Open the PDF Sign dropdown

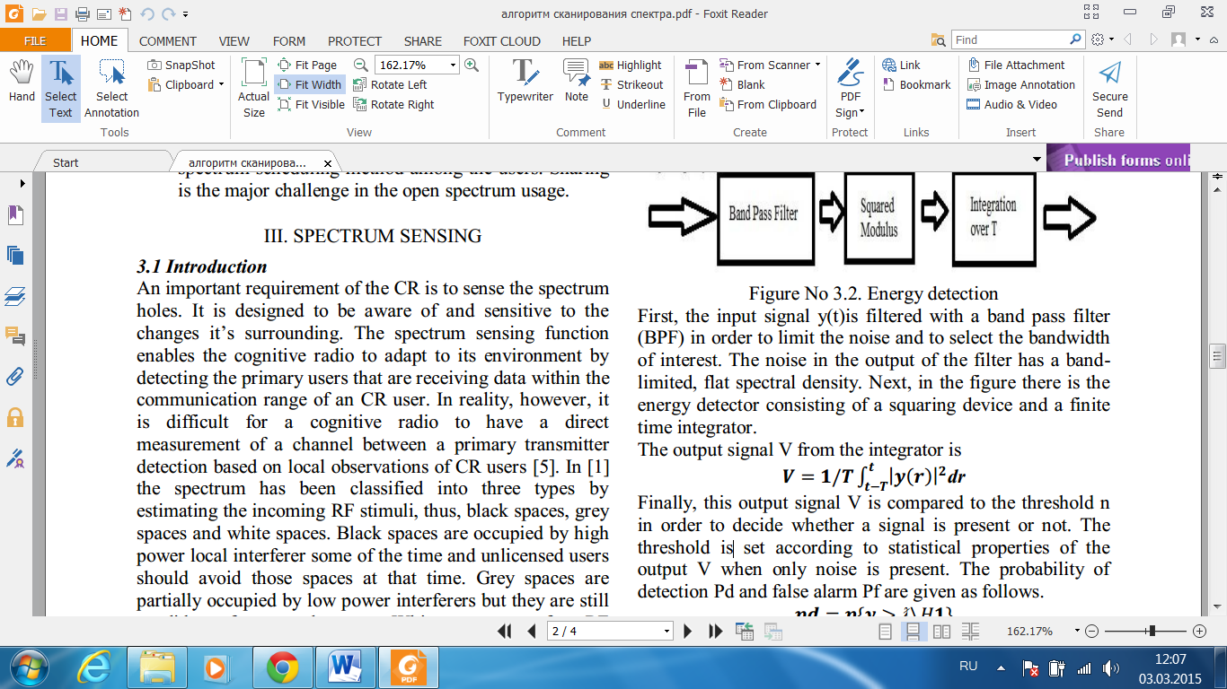point(850,88)
